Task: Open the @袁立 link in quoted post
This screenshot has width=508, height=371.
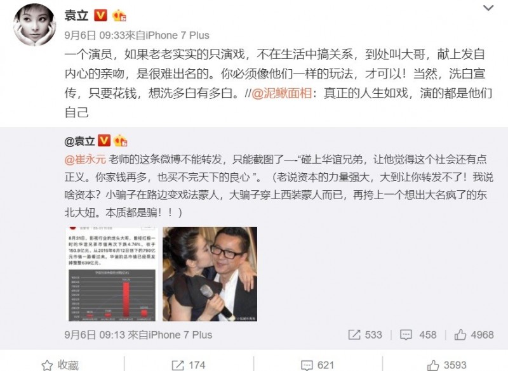Action: [x=80, y=141]
